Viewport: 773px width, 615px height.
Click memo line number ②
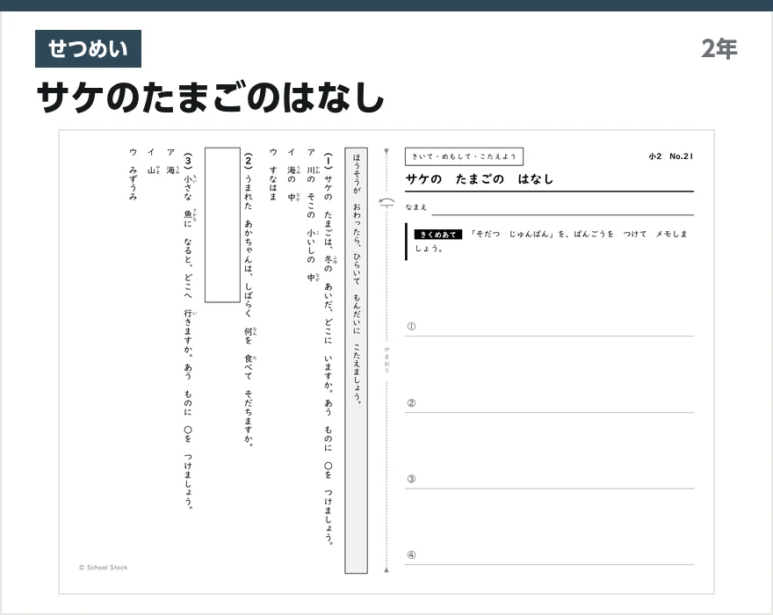click(411, 403)
